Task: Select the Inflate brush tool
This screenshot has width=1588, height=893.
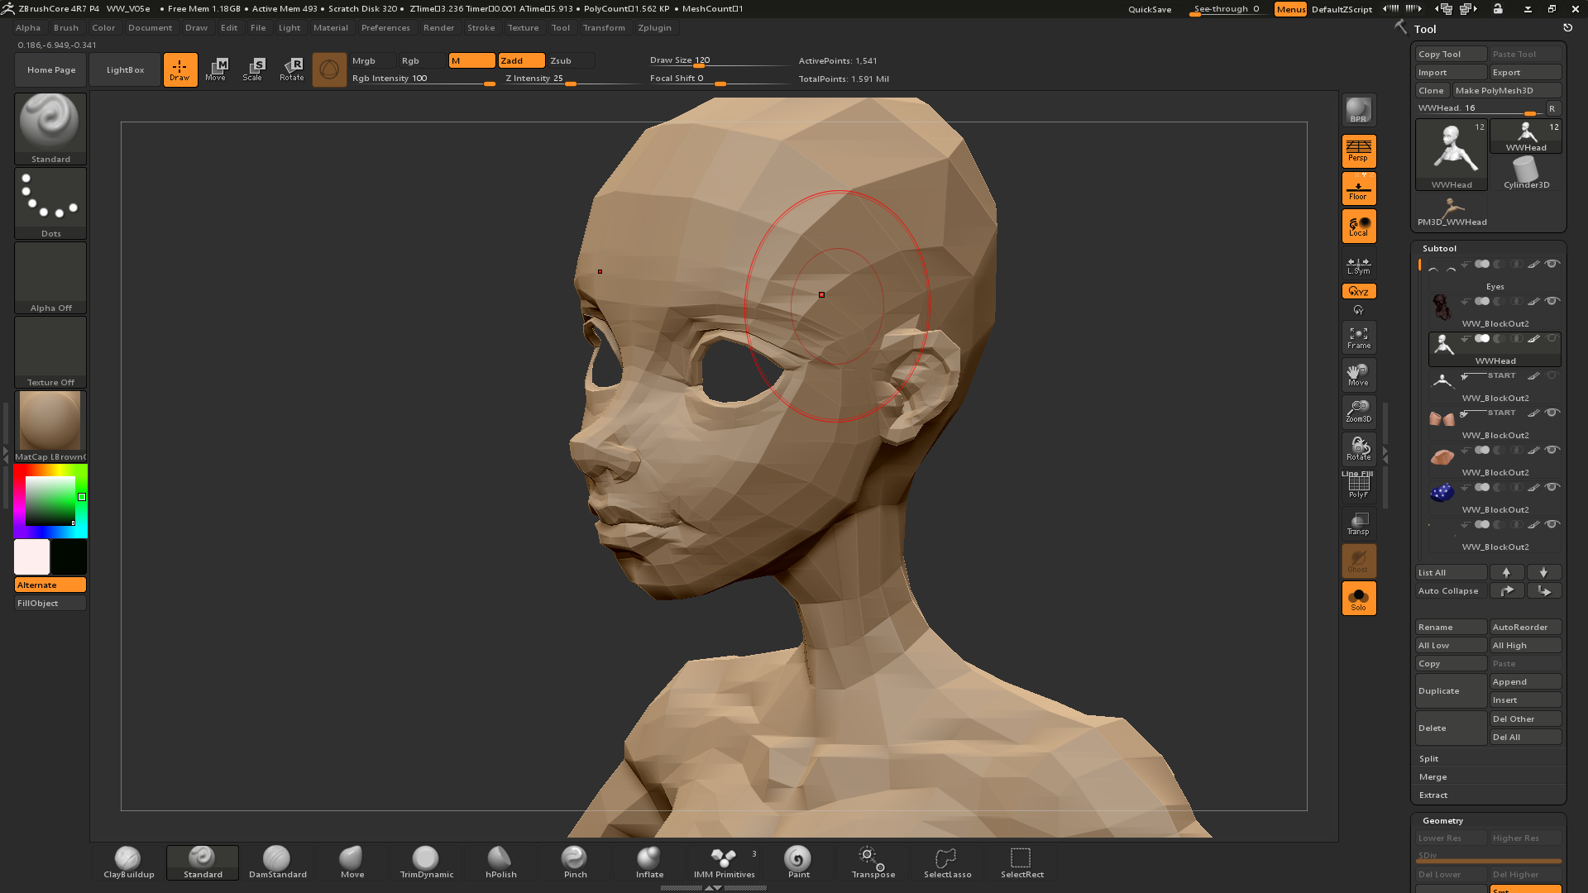Action: (649, 858)
